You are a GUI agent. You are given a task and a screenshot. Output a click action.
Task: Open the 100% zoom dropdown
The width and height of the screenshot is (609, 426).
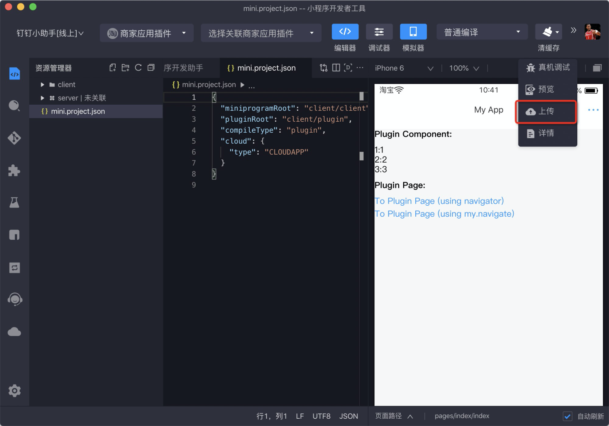coord(464,68)
